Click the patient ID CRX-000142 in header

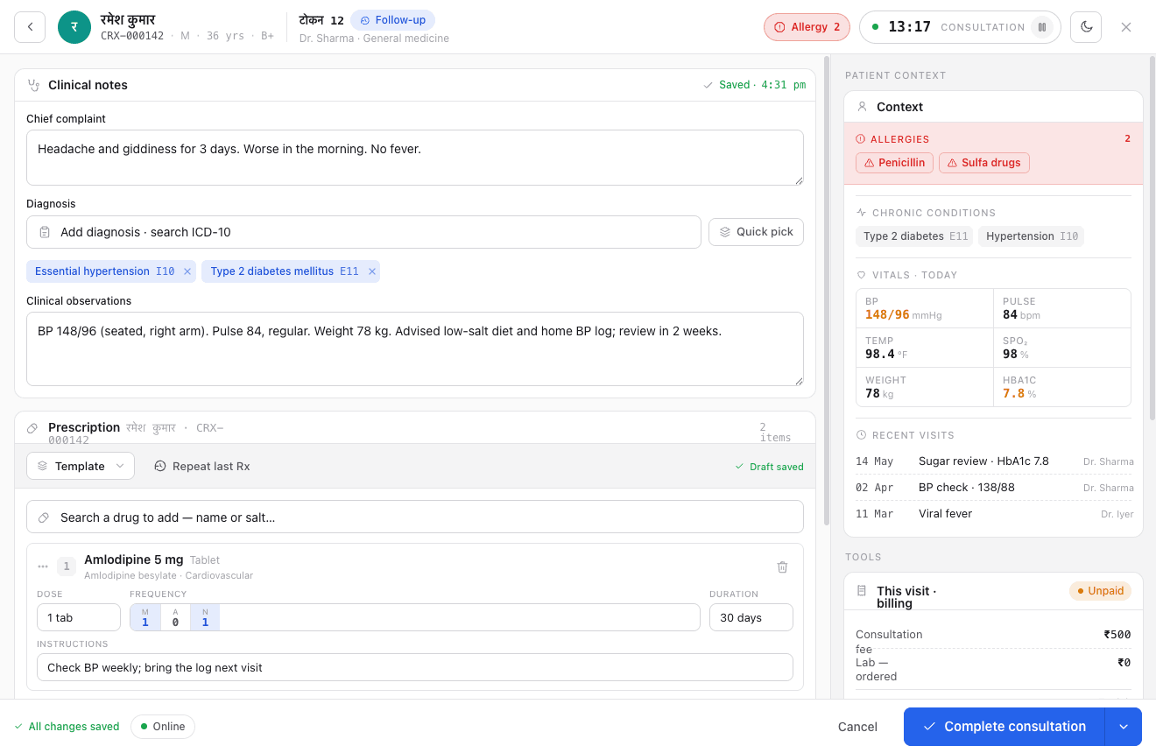[132, 36]
